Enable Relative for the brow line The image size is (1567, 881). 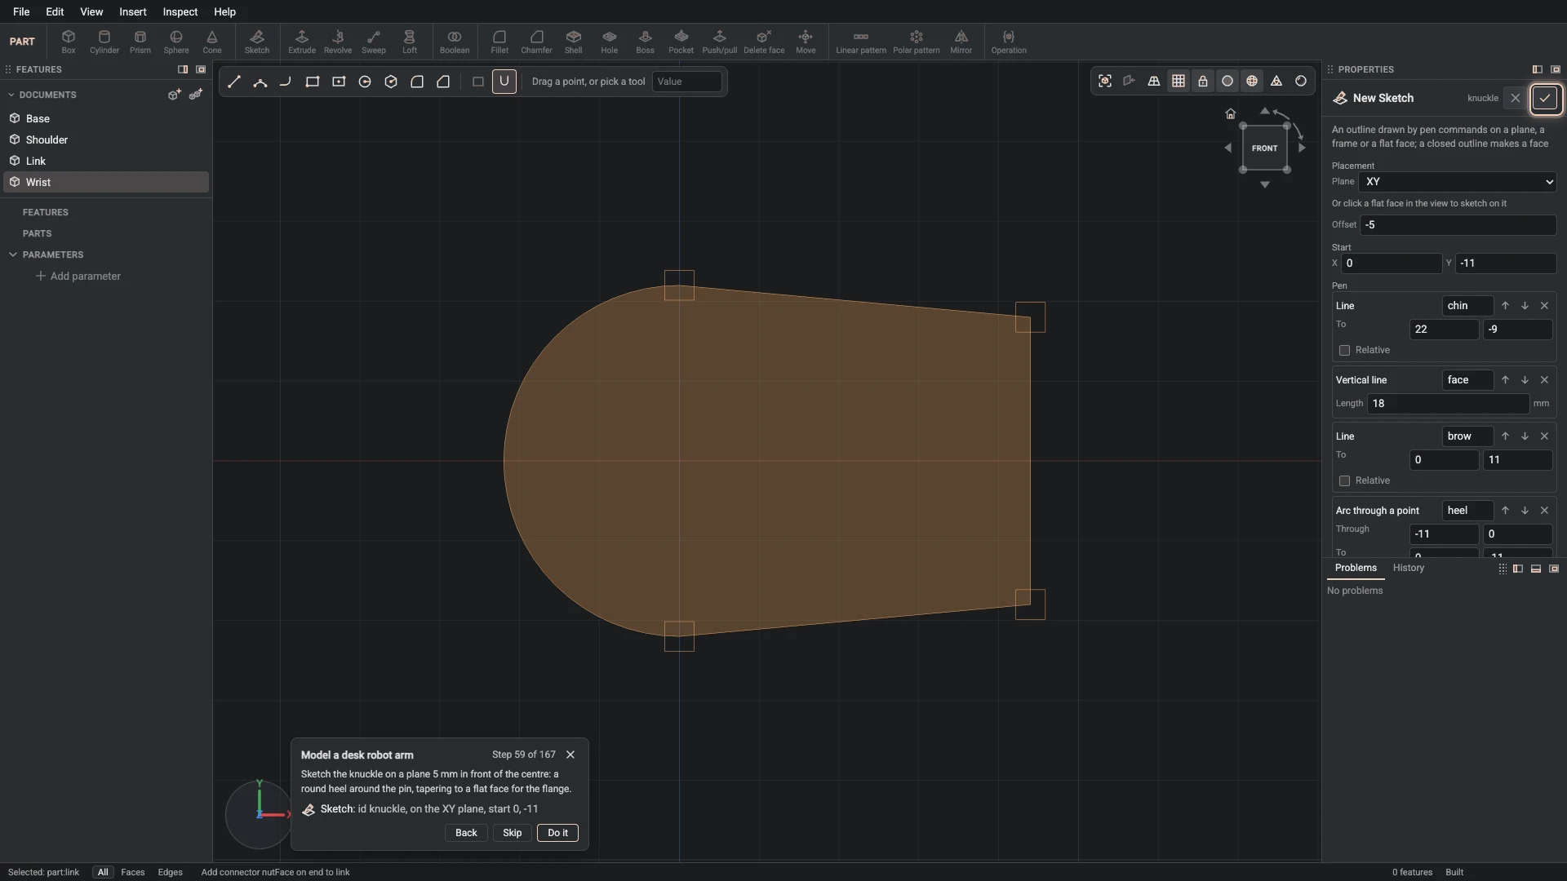(x=1345, y=480)
